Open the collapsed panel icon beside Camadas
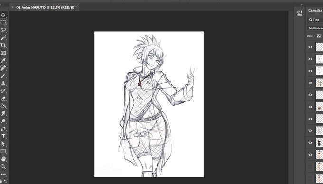 300,13
